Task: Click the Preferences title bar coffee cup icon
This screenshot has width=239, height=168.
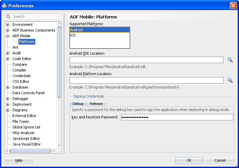Action: pyautogui.click(x=4, y=5)
